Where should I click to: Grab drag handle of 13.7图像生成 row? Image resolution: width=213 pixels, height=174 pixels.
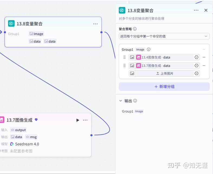click(124, 66)
